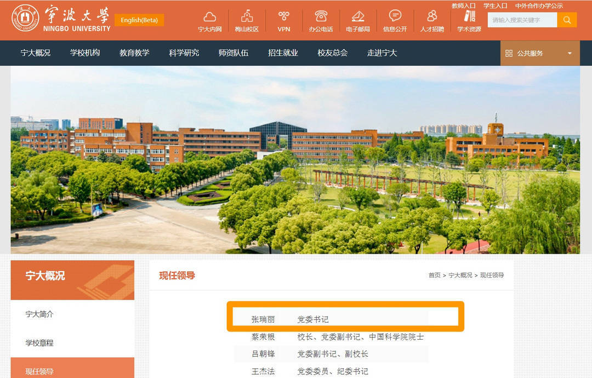Open the 梅山校区 campus icon

coord(247,15)
